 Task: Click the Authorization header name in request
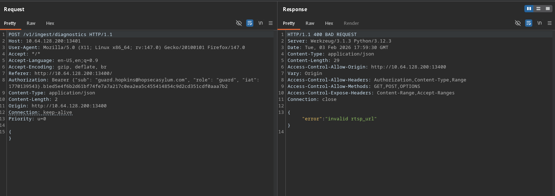(x=28, y=80)
